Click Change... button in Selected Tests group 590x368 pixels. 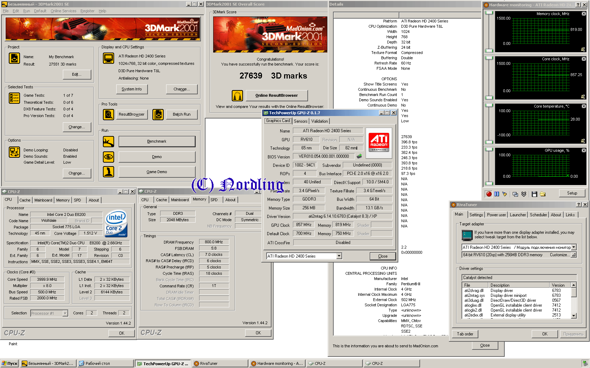(77, 127)
